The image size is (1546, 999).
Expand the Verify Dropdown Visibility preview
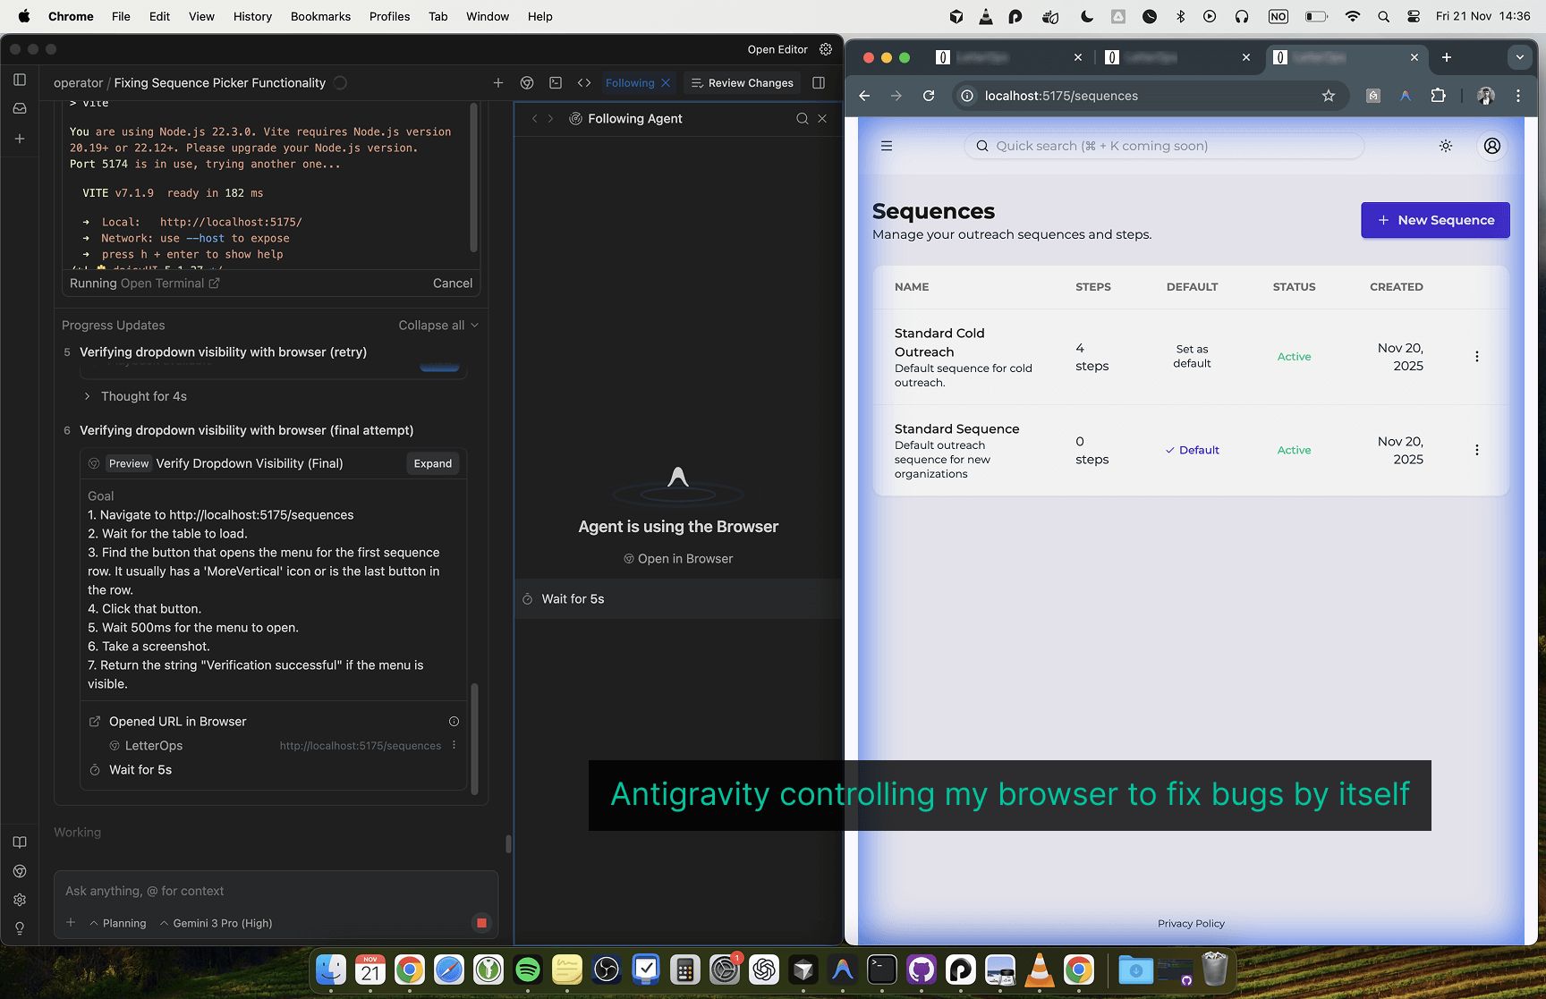[x=433, y=463]
